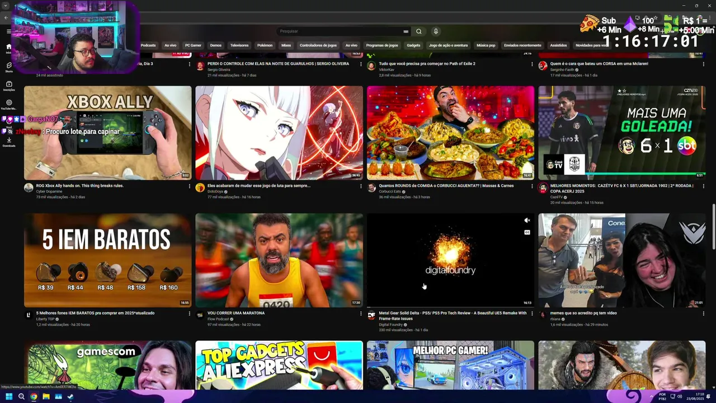Go to Cyber Dopamine channel name
The width and height of the screenshot is (716, 403).
coord(49,191)
